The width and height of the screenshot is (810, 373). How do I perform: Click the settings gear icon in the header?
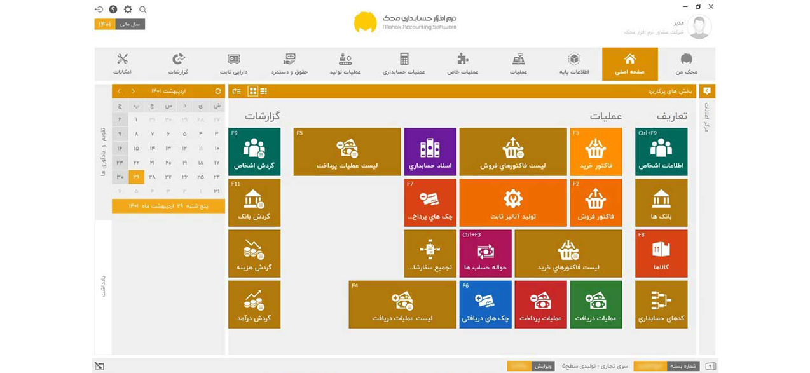128,10
